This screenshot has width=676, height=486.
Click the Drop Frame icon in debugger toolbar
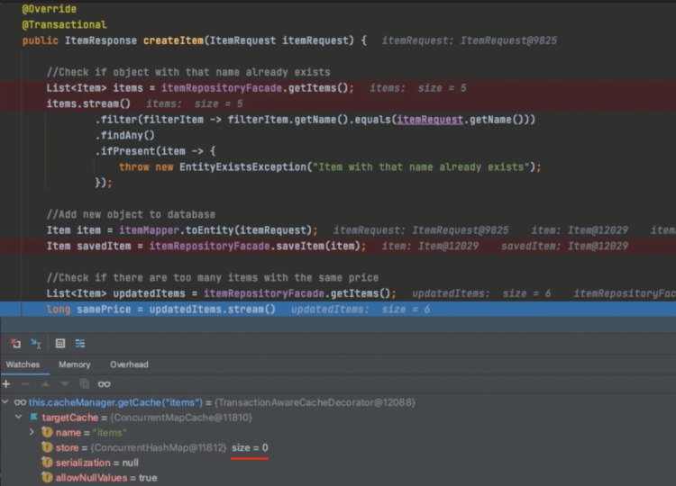tap(15, 343)
